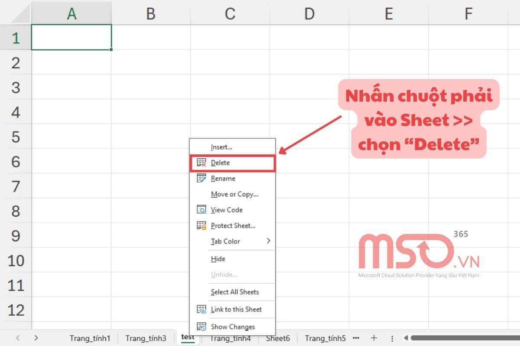Select row 1 header

pos(16,38)
